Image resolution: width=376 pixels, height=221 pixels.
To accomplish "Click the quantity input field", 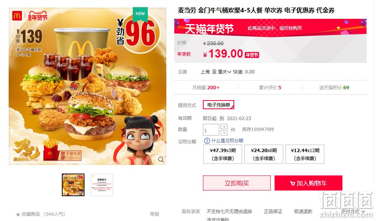I will (211, 130).
